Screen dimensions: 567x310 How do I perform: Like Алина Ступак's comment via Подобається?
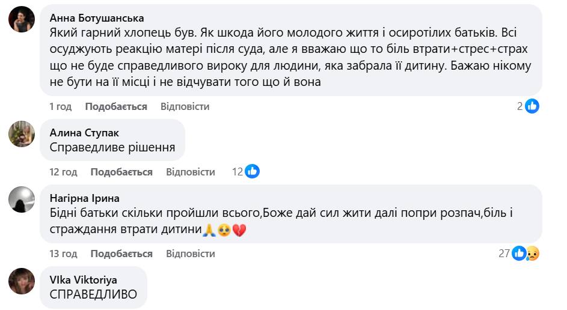121,172
